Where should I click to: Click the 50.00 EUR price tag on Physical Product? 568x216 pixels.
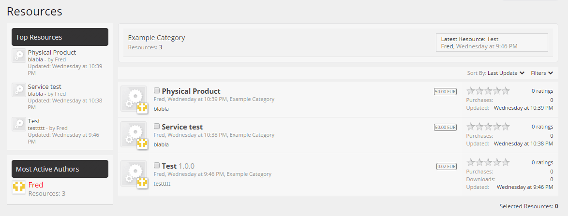click(x=446, y=91)
